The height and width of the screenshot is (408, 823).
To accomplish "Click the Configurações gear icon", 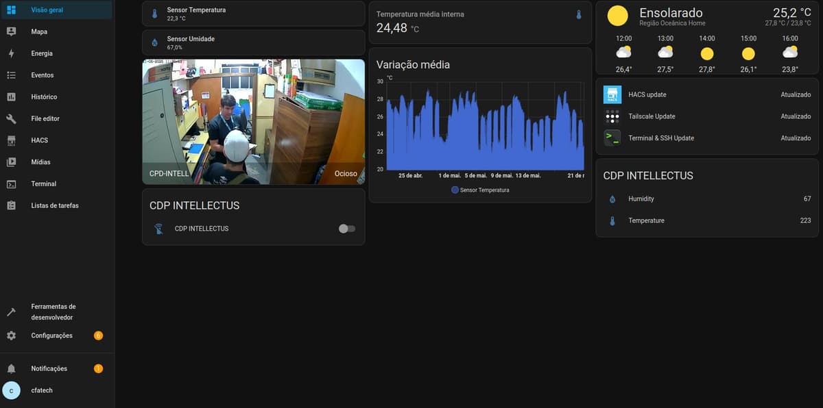I will tap(11, 335).
